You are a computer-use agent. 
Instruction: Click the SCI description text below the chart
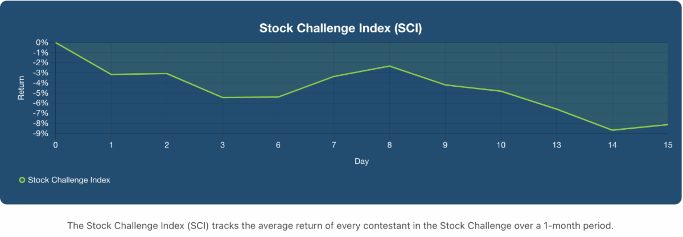click(x=341, y=225)
